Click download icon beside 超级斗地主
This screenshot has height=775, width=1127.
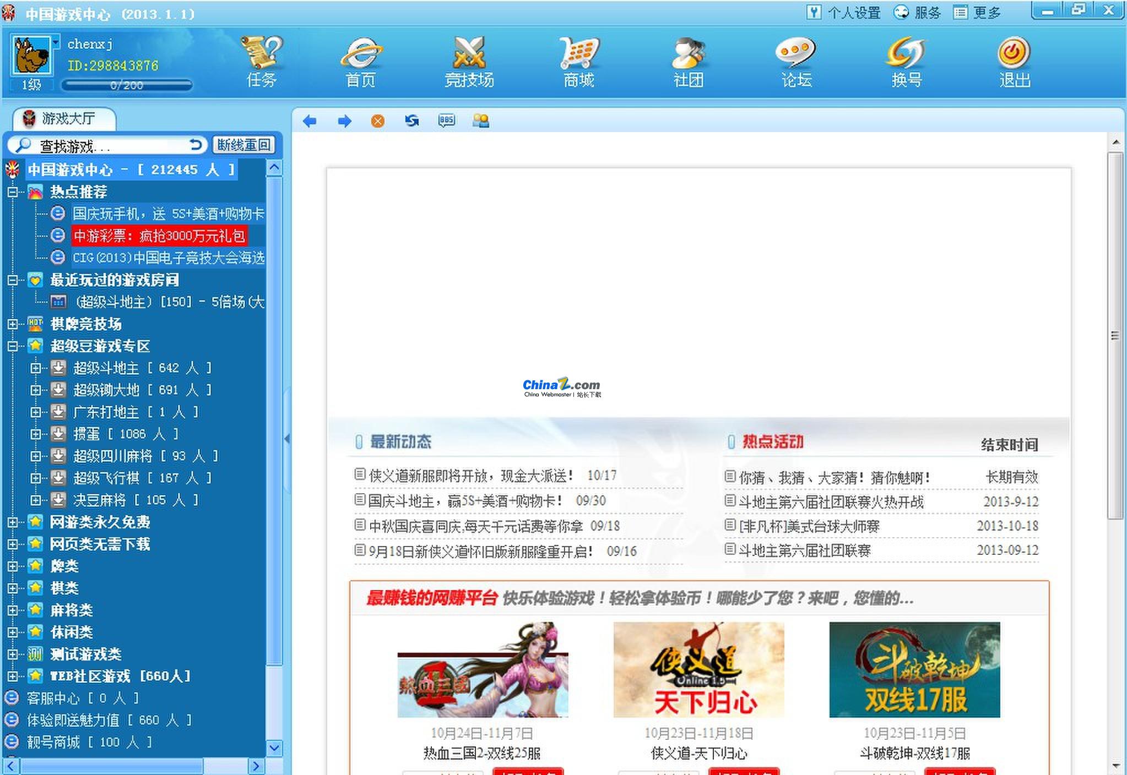[58, 368]
